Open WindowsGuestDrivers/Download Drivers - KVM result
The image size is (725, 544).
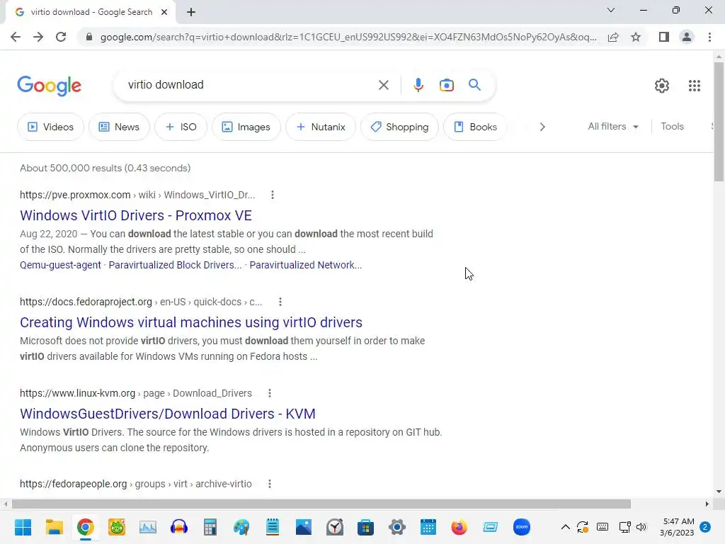click(168, 414)
